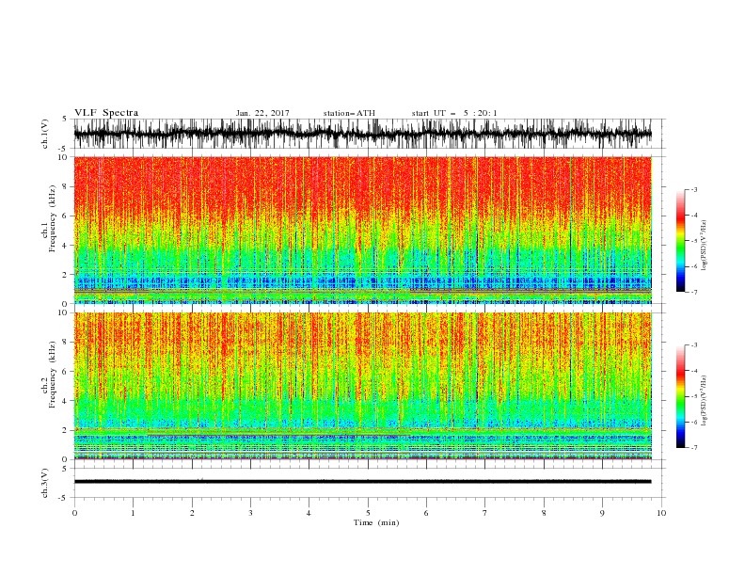Click the "4" kHz tick on the ch.1 frequency axis
Image resolution: width=745 pixels, height=576 pixels.
(x=67, y=246)
